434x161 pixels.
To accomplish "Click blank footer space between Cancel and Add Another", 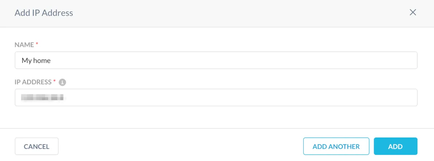I will (x=181, y=147).
